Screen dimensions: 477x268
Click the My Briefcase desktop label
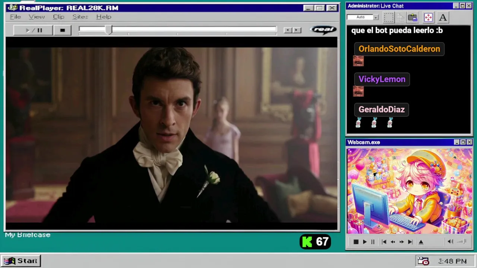[28, 235]
